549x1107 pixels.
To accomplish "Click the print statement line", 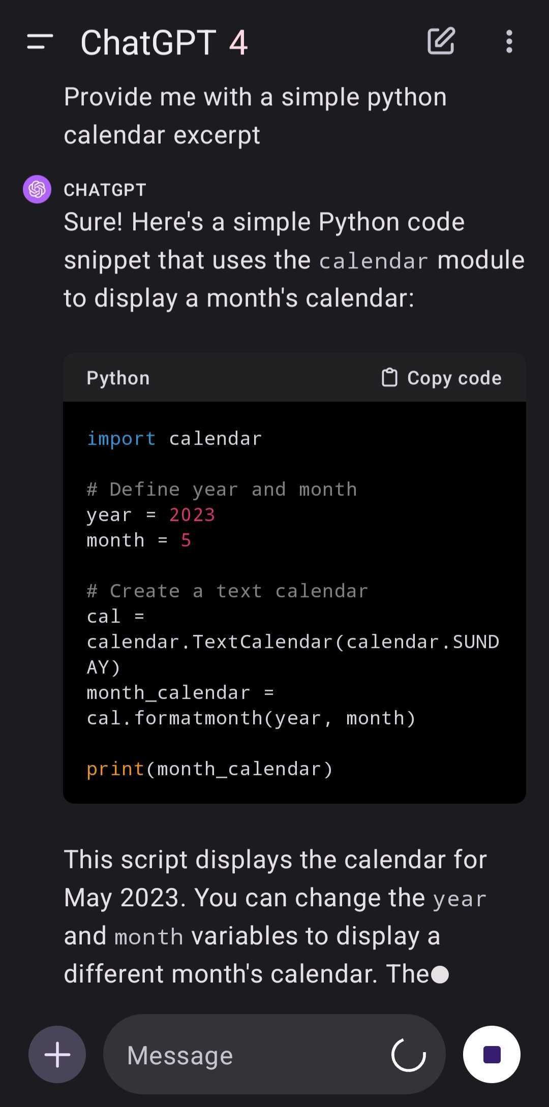I will [x=208, y=768].
